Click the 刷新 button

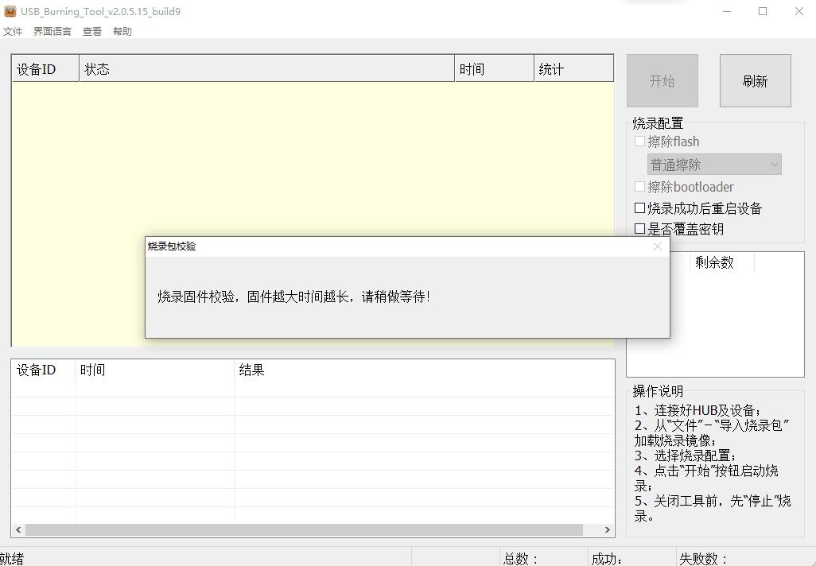point(755,80)
